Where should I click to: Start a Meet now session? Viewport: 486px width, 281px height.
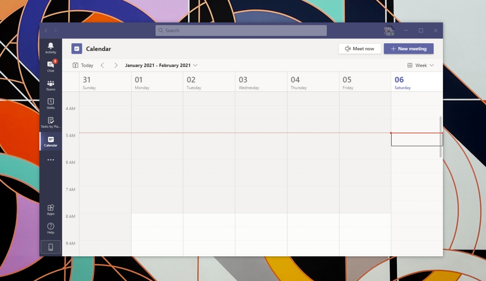click(360, 49)
